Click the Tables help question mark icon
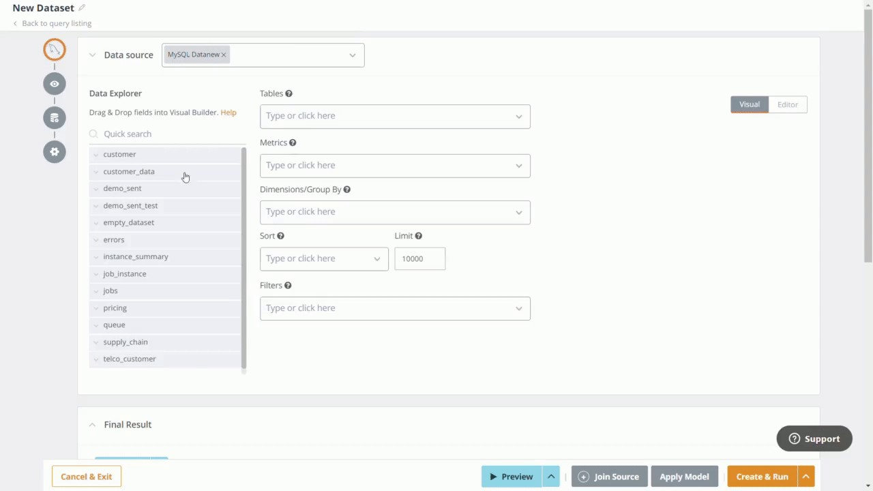The image size is (873, 491). tap(288, 93)
